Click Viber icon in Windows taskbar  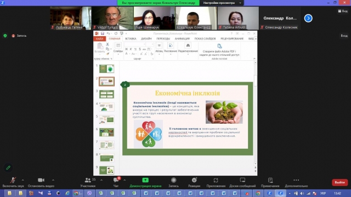(x=89, y=193)
